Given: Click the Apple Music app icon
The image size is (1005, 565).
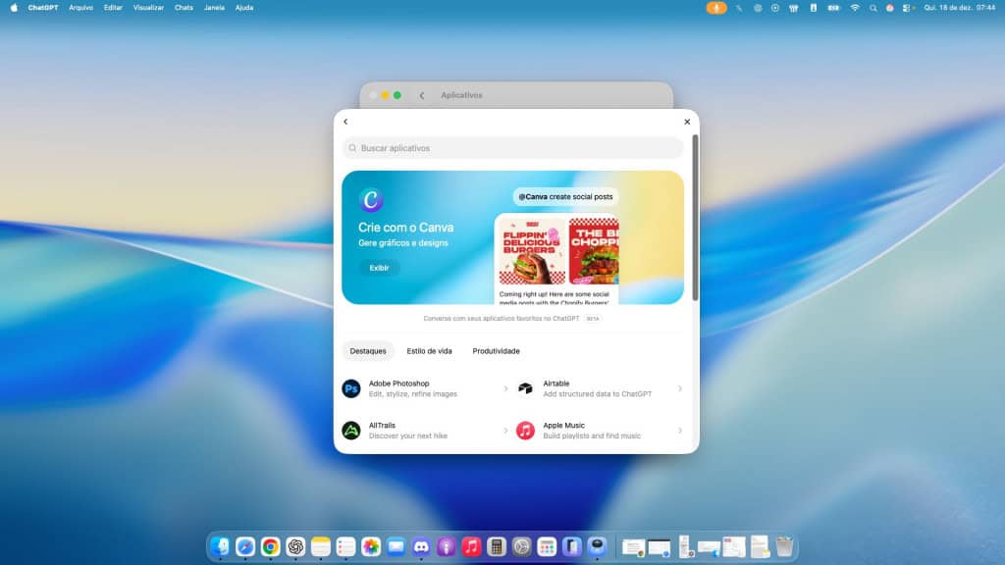Looking at the screenshot, I should [526, 431].
